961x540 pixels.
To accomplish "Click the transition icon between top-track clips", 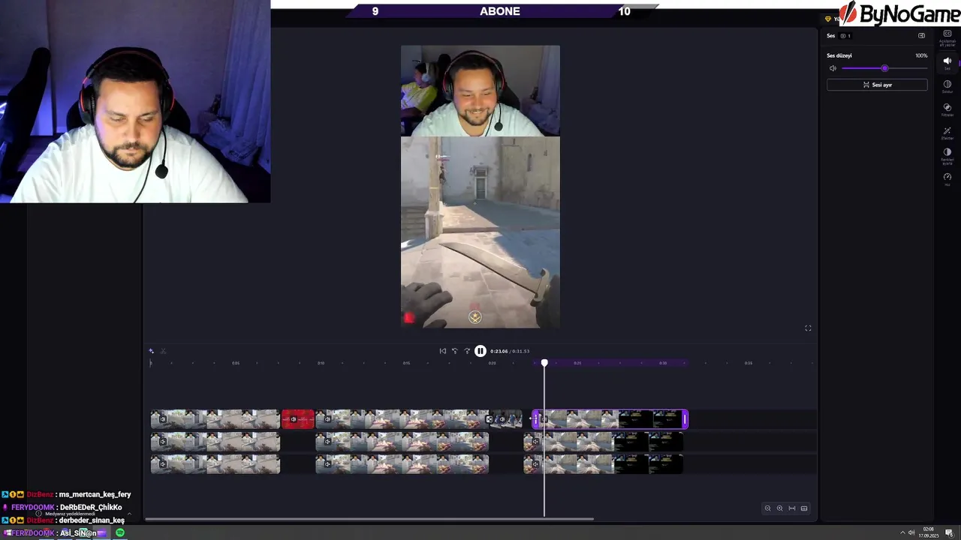I will coord(490,419).
